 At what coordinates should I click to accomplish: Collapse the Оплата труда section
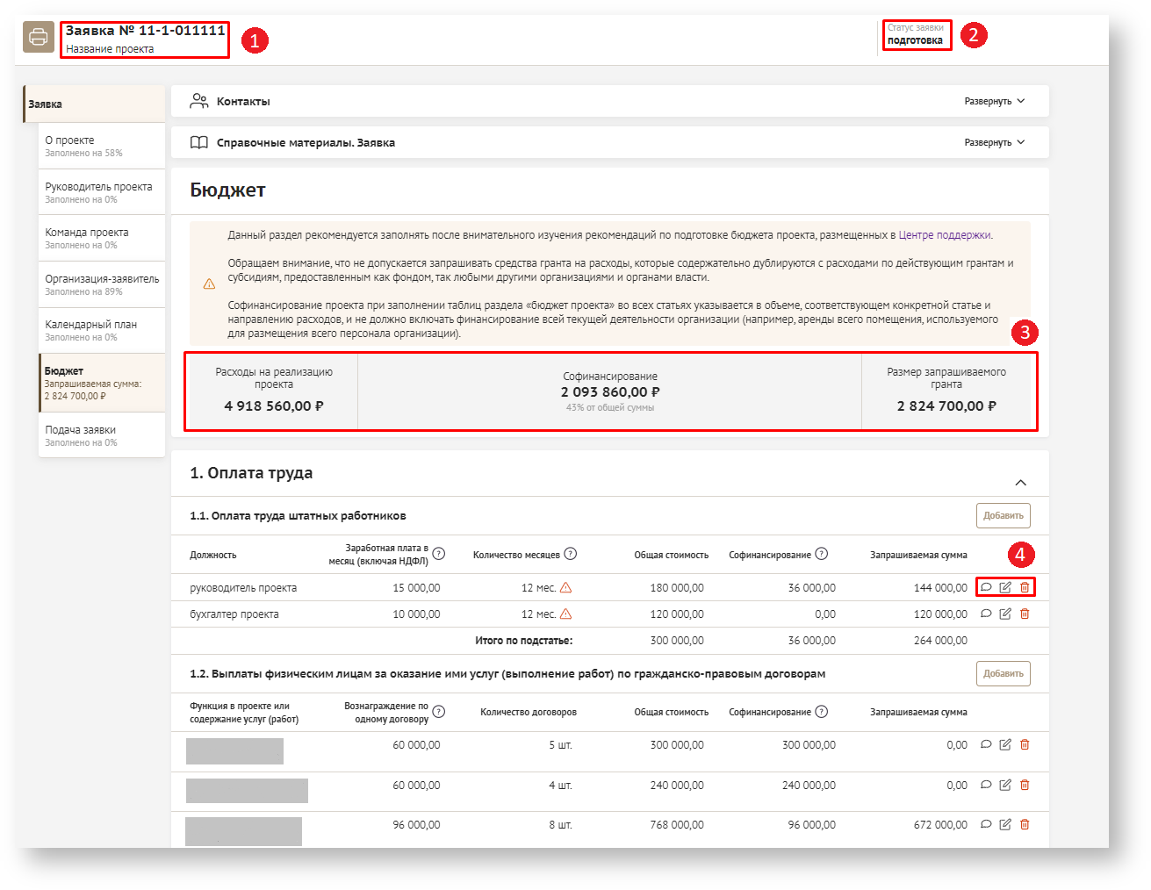pos(1020,483)
